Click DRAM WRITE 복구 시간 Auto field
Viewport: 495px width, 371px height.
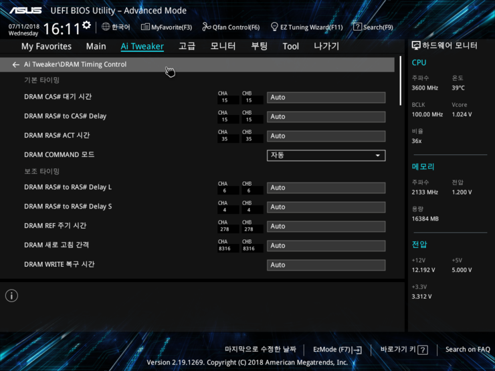pyautogui.click(x=326, y=265)
